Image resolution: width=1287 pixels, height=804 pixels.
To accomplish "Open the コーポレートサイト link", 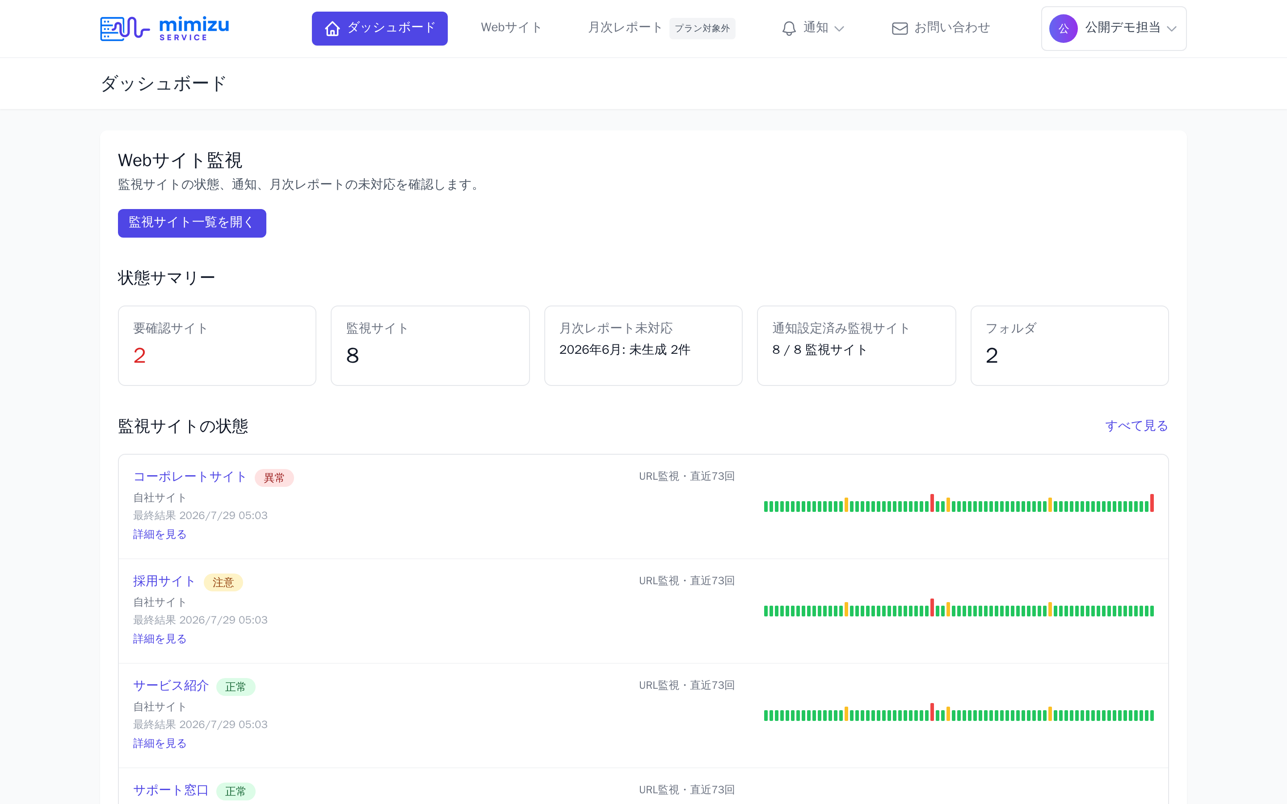I will tap(189, 477).
